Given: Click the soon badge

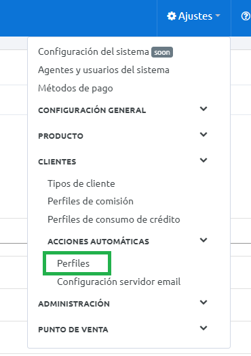Looking at the screenshot, I should [x=162, y=52].
